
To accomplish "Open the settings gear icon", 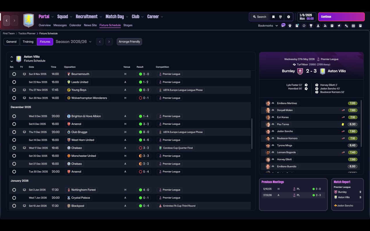I will click(x=288, y=17).
